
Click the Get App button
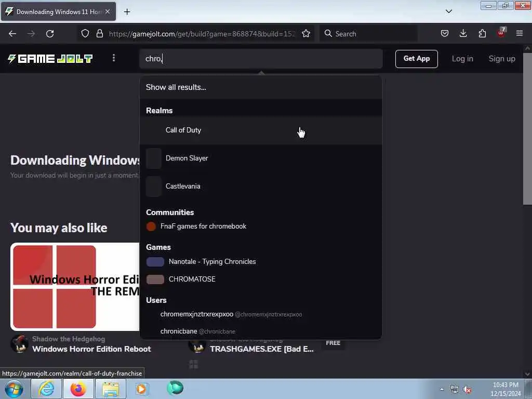pyautogui.click(x=416, y=59)
